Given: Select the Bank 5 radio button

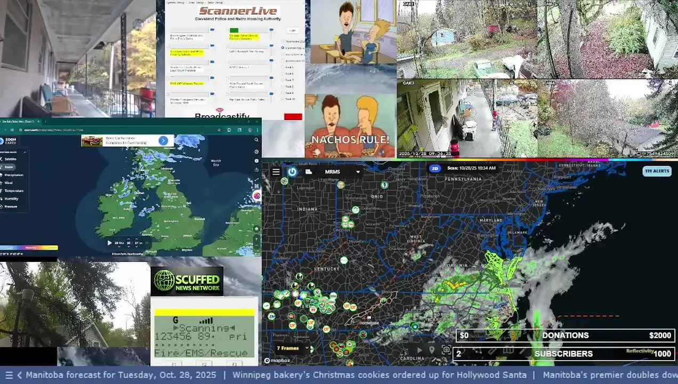Looking at the screenshot, I should pyautogui.click(x=282, y=67).
